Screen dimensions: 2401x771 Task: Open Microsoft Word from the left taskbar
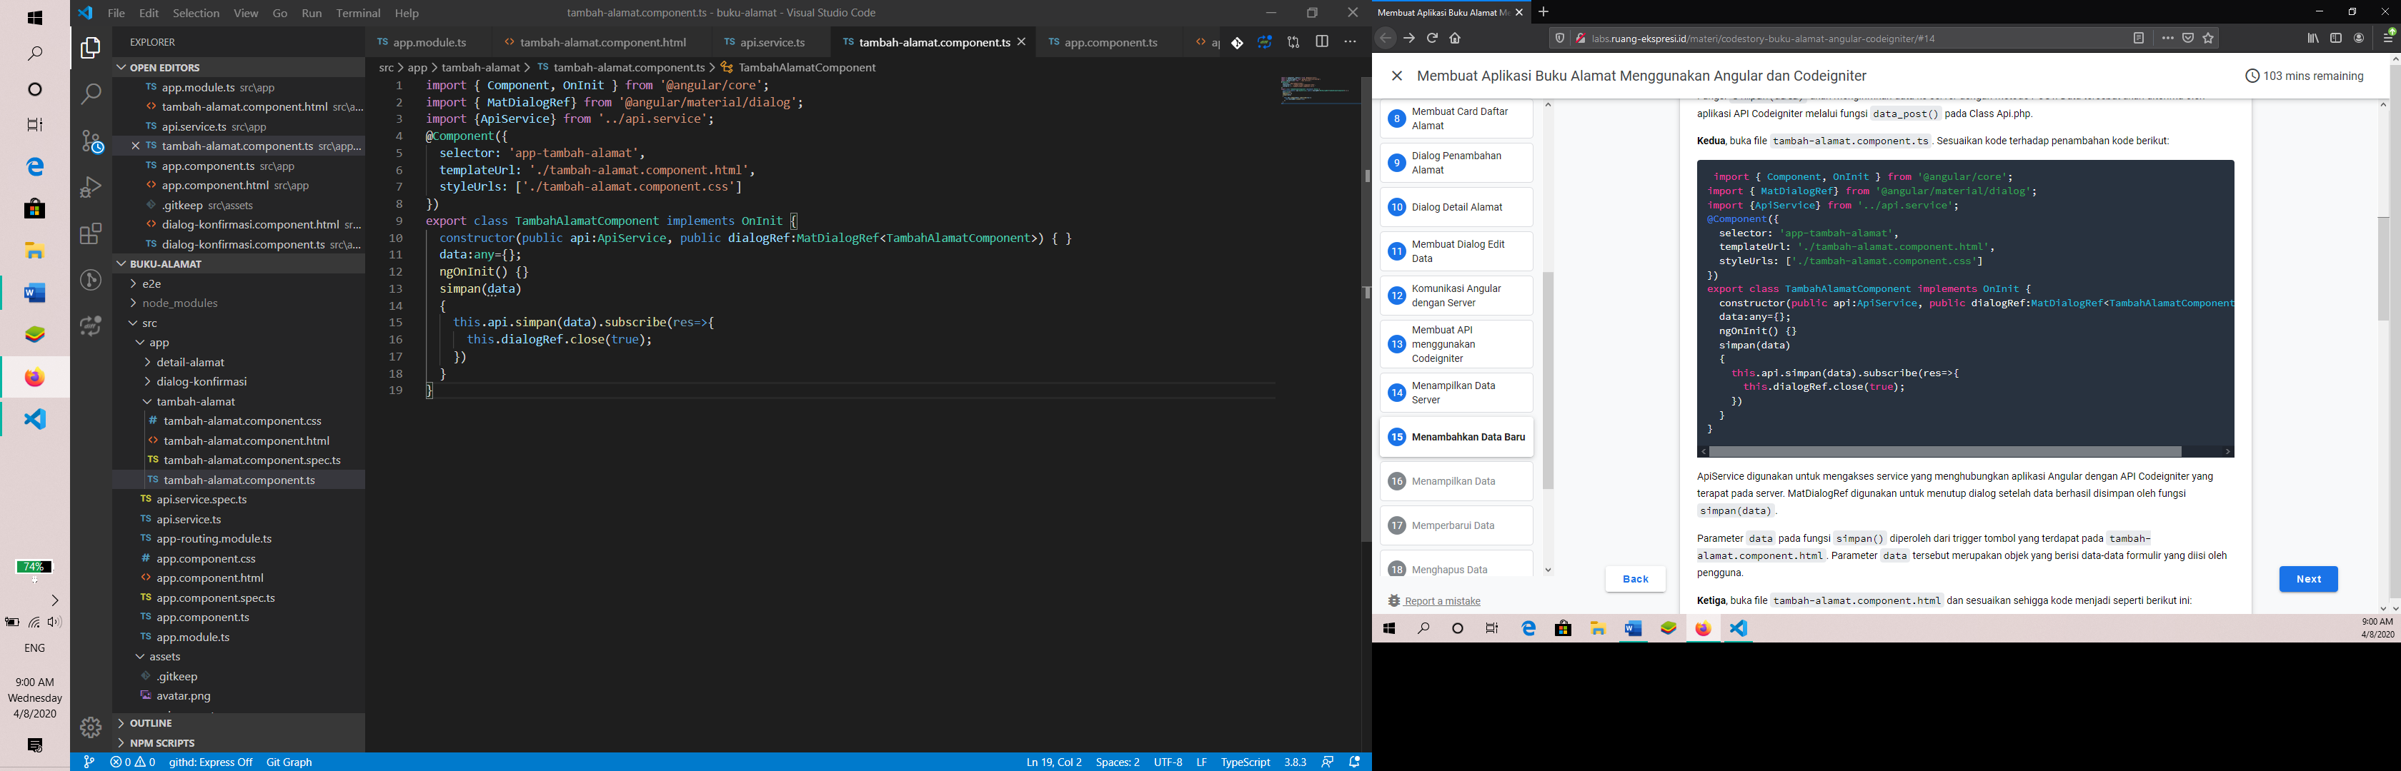click(x=34, y=293)
